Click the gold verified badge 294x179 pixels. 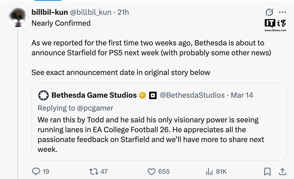click(142, 95)
